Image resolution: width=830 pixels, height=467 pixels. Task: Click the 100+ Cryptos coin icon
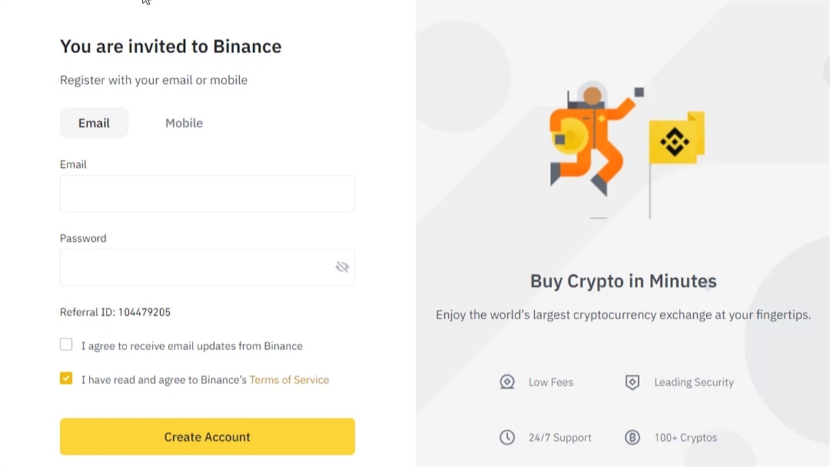632,438
